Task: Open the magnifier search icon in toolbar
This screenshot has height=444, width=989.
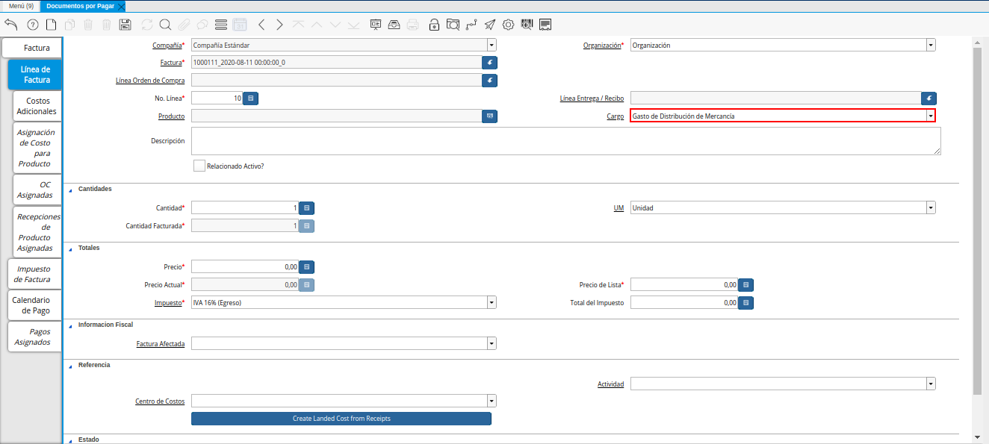Action: tap(165, 25)
